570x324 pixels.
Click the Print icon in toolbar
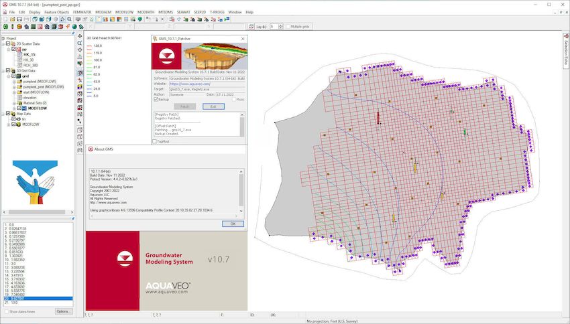(26, 19)
